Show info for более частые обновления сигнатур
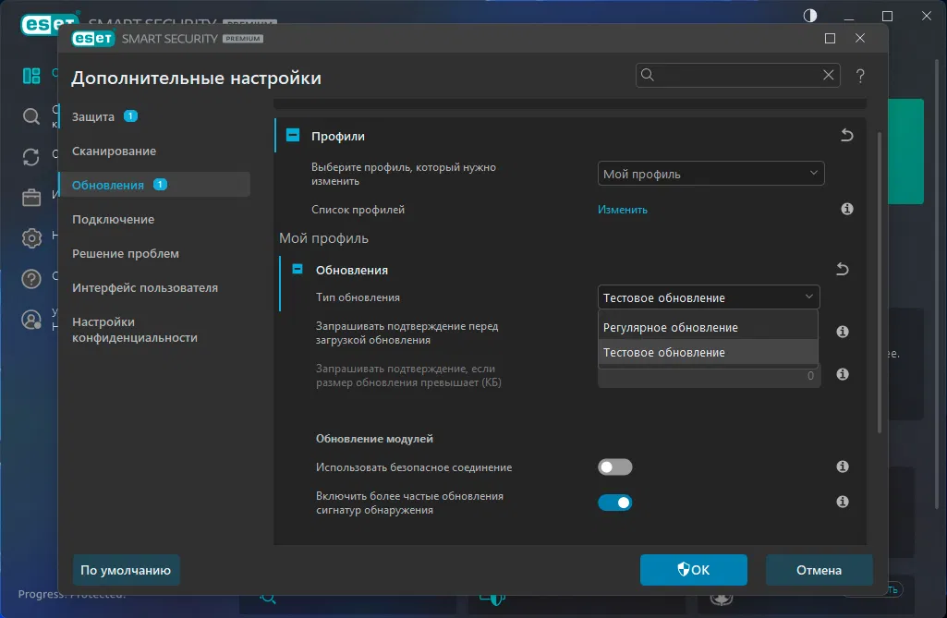Image resolution: width=947 pixels, height=618 pixels. pyautogui.click(x=842, y=502)
